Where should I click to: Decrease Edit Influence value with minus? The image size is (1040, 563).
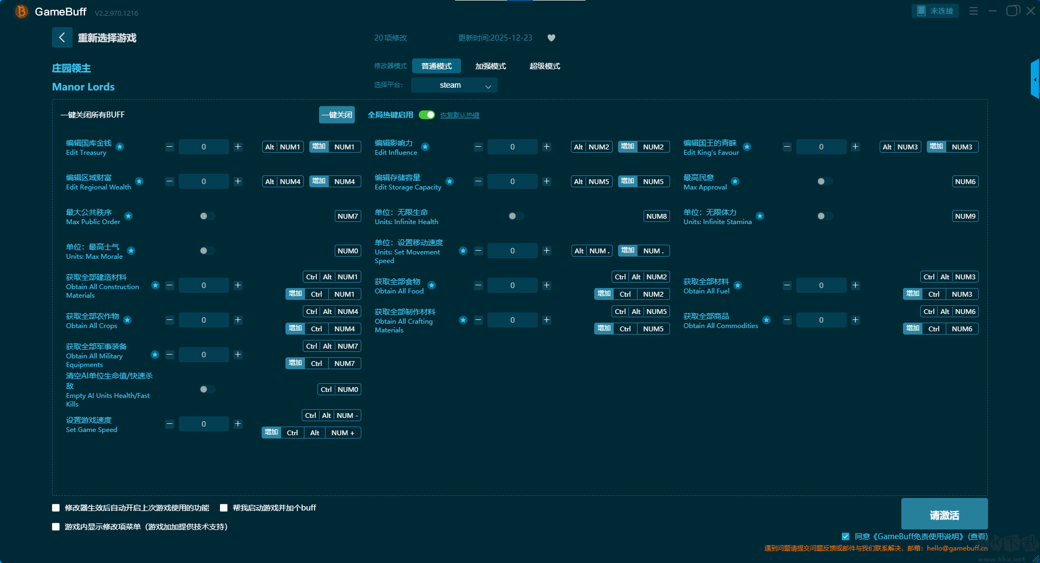pyautogui.click(x=478, y=147)
